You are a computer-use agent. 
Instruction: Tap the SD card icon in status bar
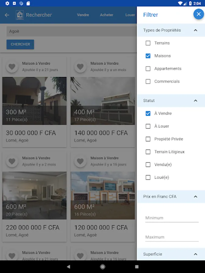(x=28, y=3)
